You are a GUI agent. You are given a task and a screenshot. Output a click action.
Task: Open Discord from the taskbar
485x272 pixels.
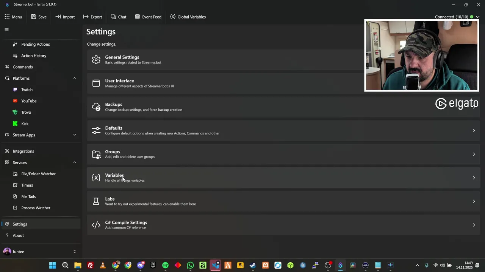[x=140, y=265]
